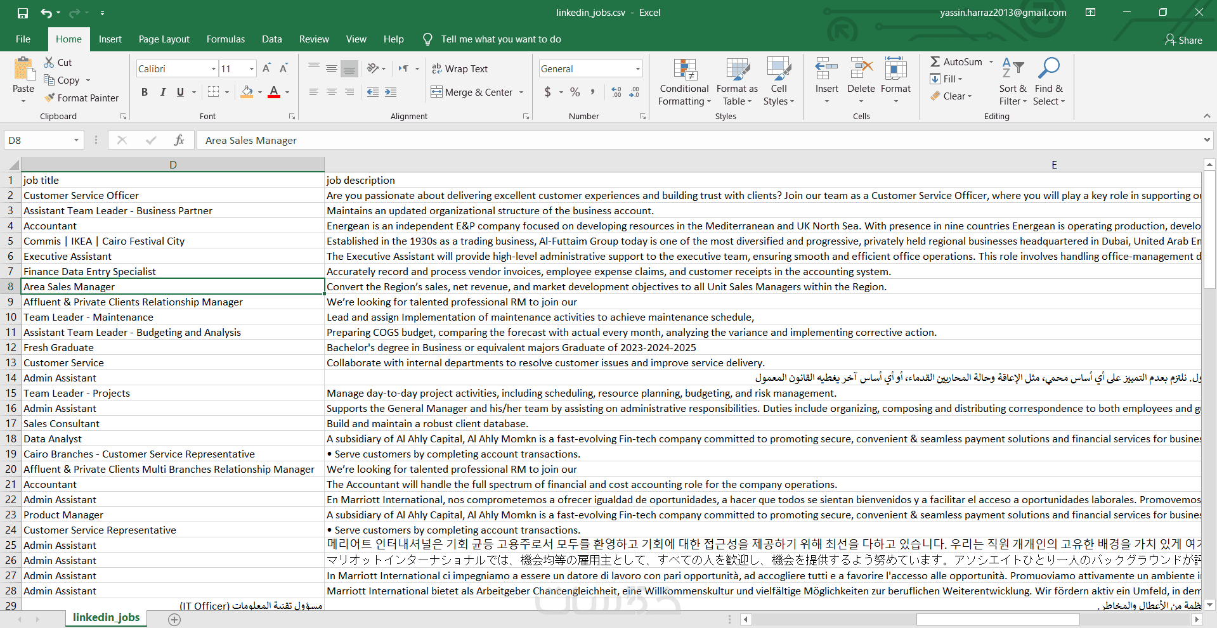Open the General number format dropdown

637,68
